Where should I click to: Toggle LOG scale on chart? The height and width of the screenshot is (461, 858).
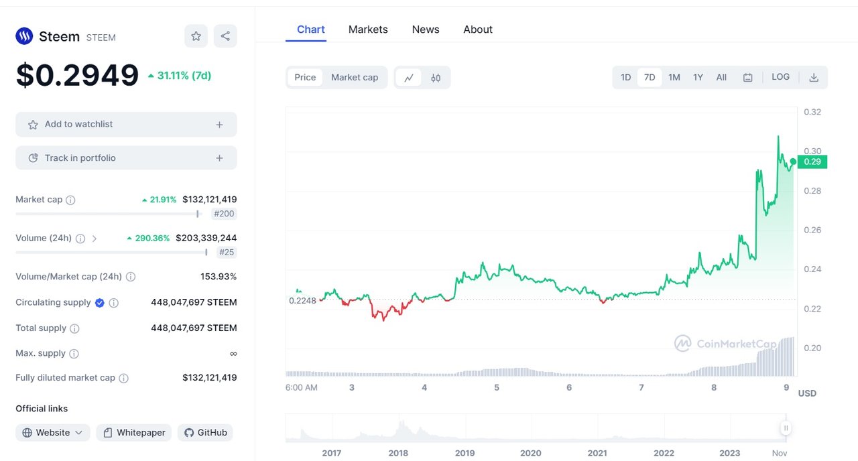coord(781,77)
